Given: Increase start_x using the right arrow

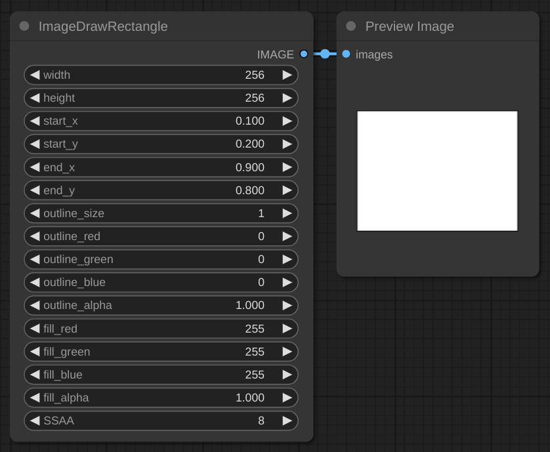Looking at the screenshot, I should pyautogui.click(x=287, y=121).
